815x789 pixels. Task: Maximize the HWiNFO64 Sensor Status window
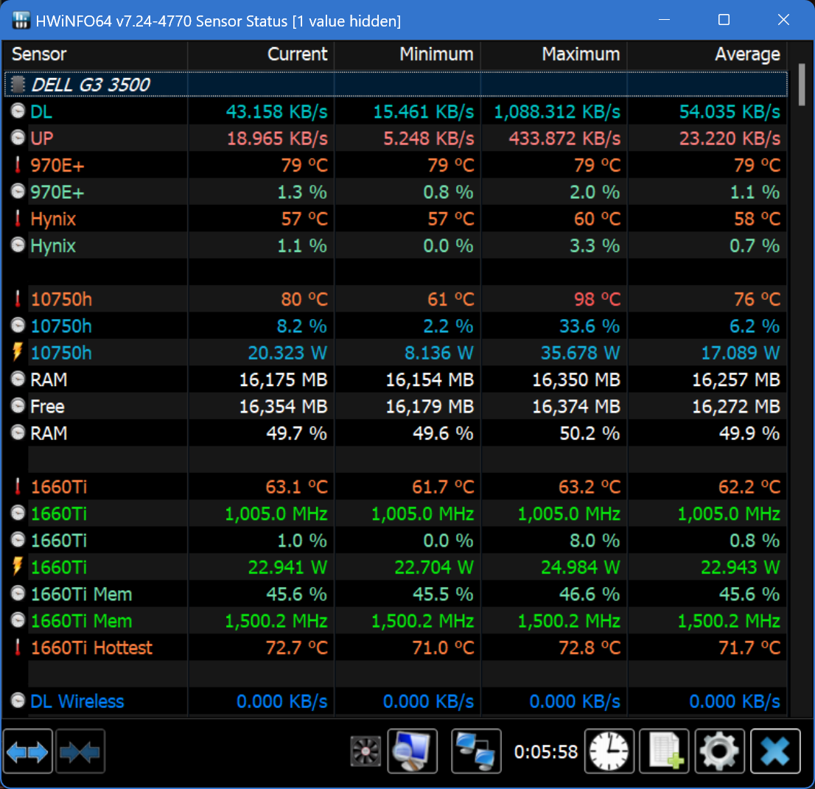coord(724,20)
